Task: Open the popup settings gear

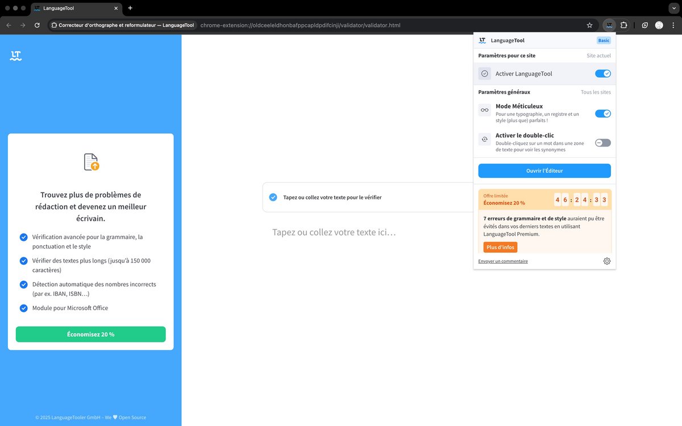Action: [x=607, y=261]
